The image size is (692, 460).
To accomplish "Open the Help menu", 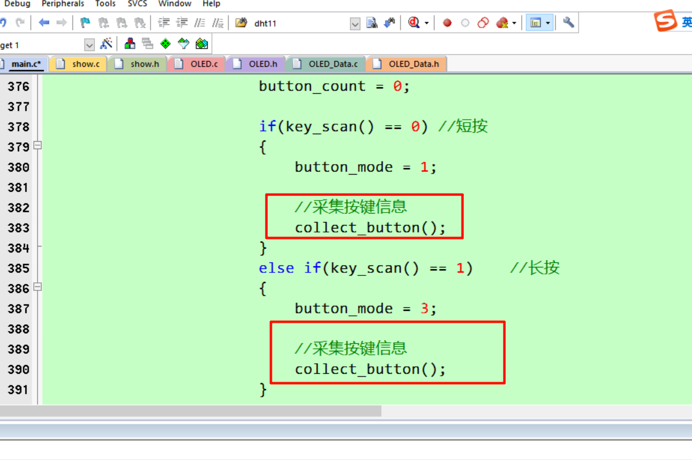I will [x=212, y=4].
